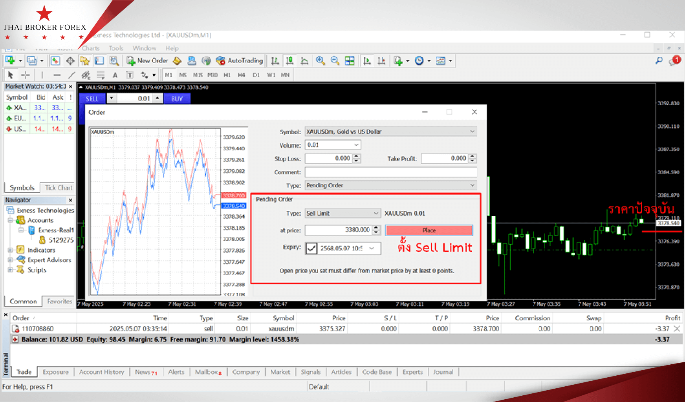The image size is (685, 402).
Task: Switch chart to Line Chart icon
Action: [304, 60]
